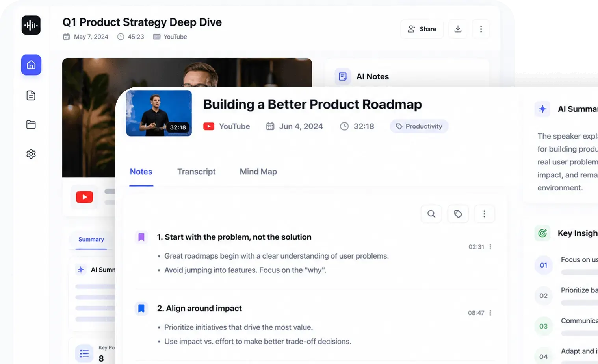Click the AI Summary sparkle icon in back window
Screen dimensions: 598x364
click(81, 270)
